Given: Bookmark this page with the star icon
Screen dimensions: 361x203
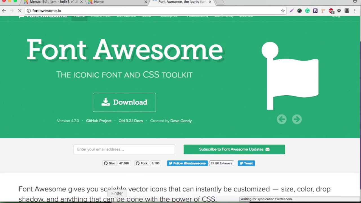Looking at the screenshot, I should coord(283,11).
